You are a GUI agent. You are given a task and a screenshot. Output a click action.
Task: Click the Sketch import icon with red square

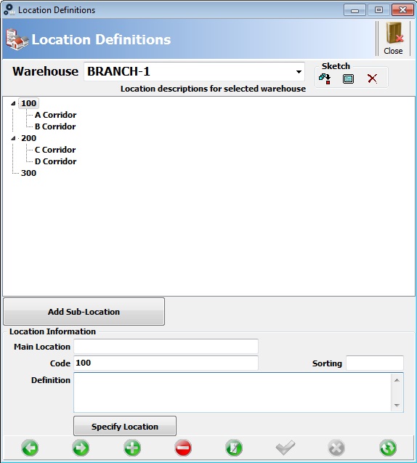point(325,78)
